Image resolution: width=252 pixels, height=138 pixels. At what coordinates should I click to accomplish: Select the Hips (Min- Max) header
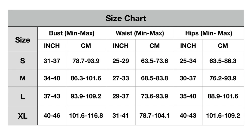click(209, 33)
